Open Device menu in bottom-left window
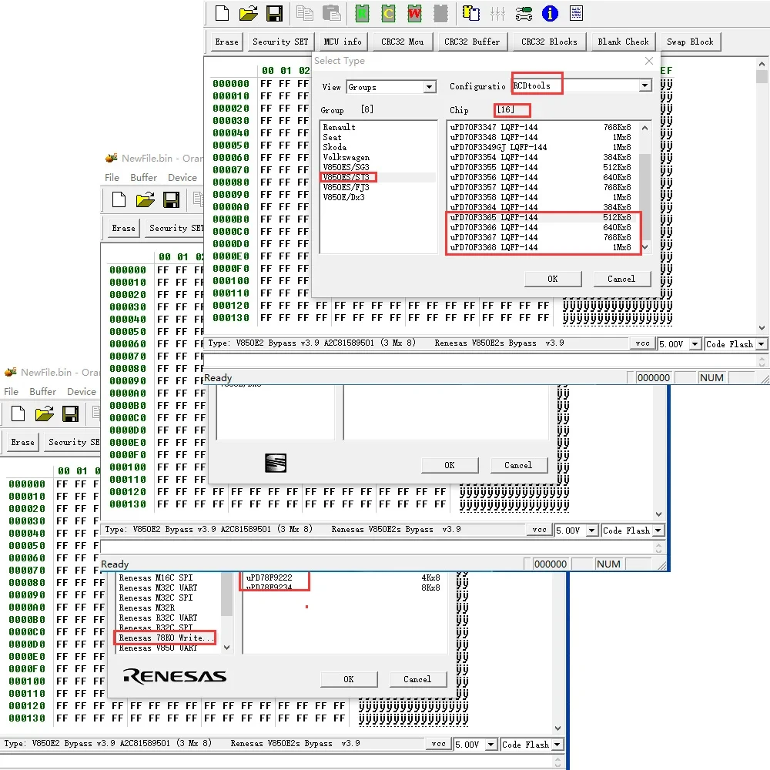 pos(82,391)
